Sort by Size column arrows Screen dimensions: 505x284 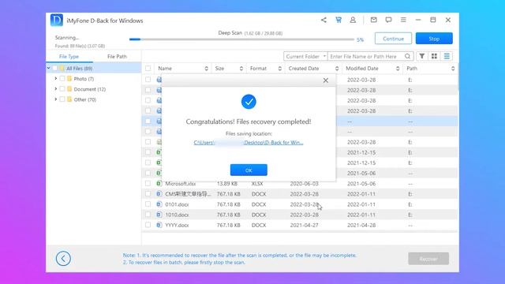click(241, 69)
